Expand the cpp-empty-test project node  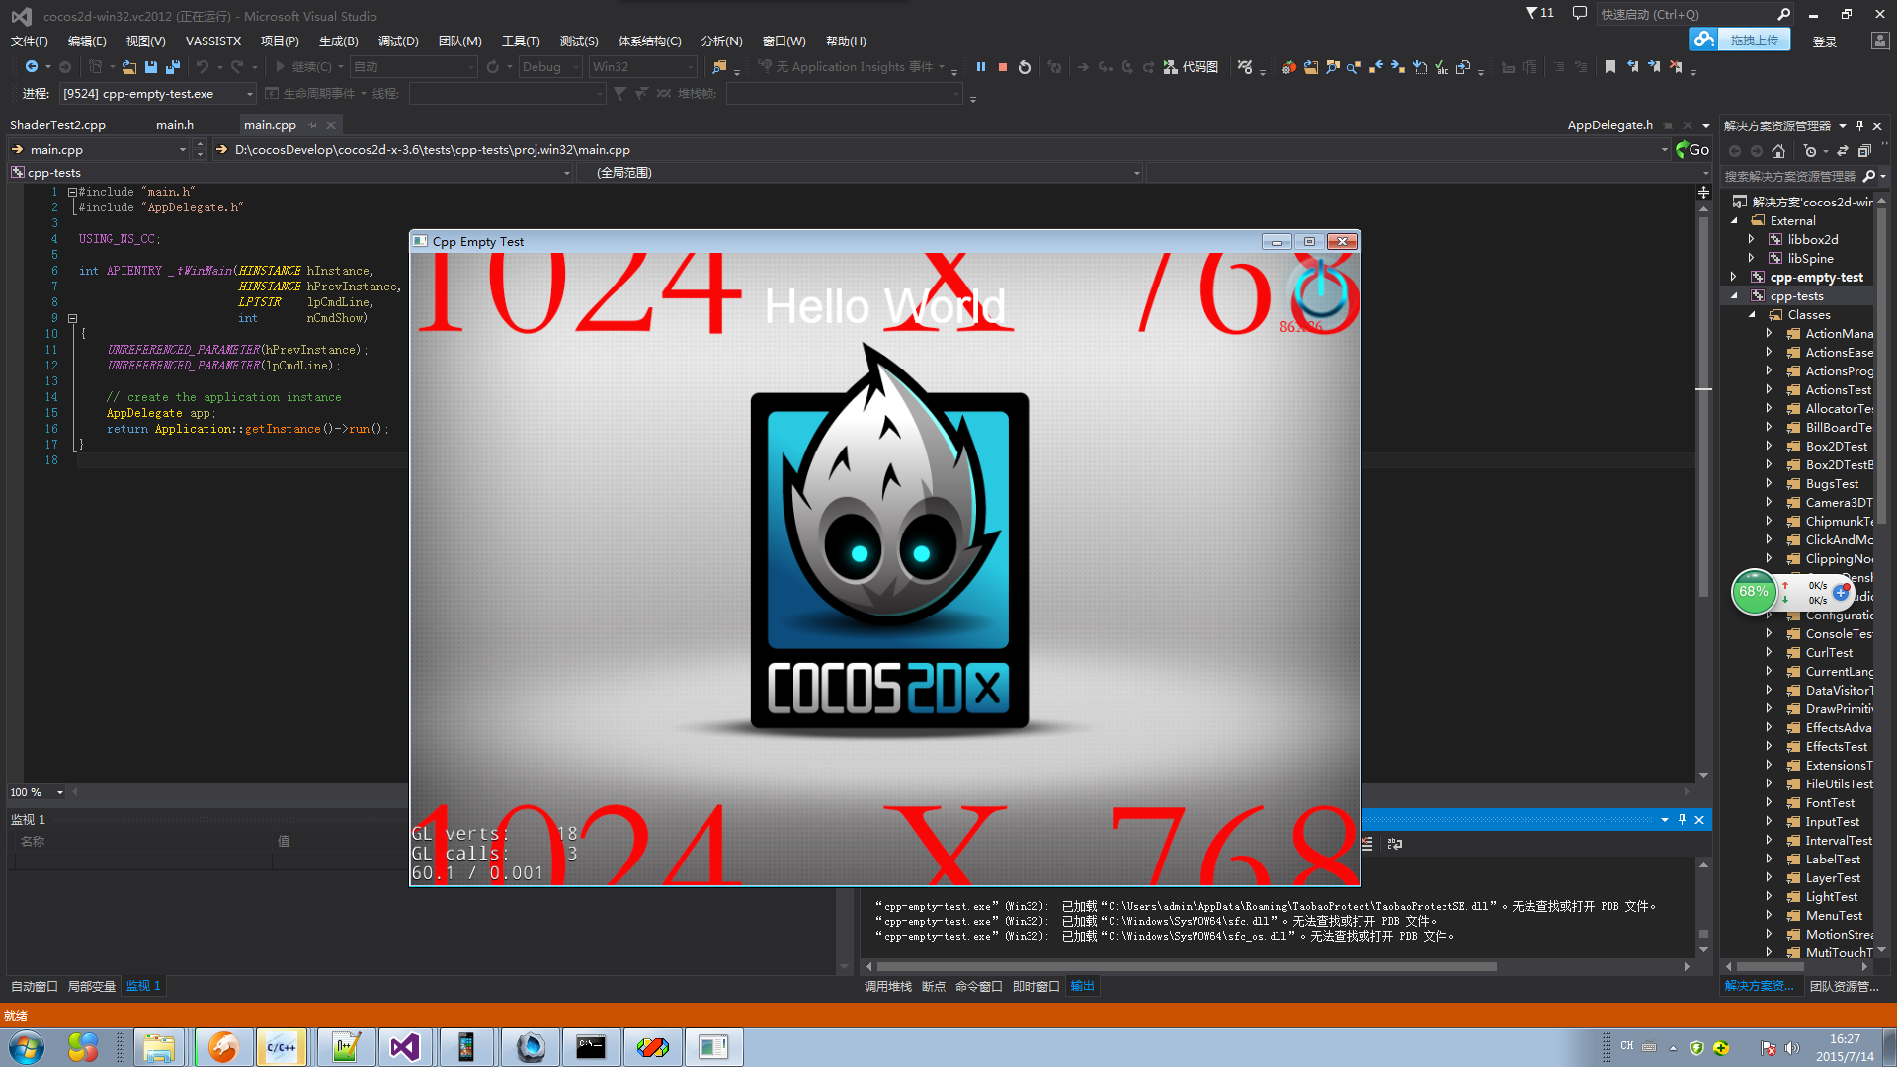(x=1734, y=277)
